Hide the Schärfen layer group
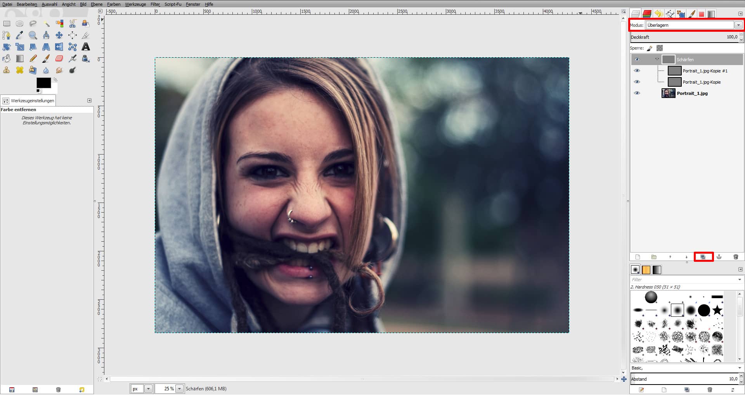The height and width of the screenshot is (395, 745). pos(637,60)
